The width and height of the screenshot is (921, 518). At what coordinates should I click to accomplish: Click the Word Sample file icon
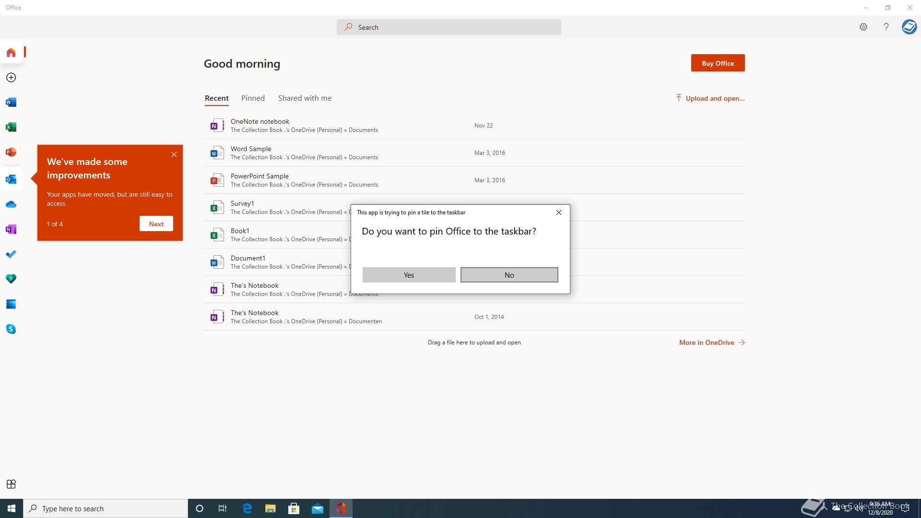[217, 153]
